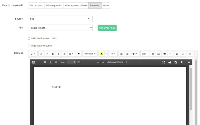Toggle italic formatting
The width and height of the screenshot is (200, 125).
click(47, 54)
